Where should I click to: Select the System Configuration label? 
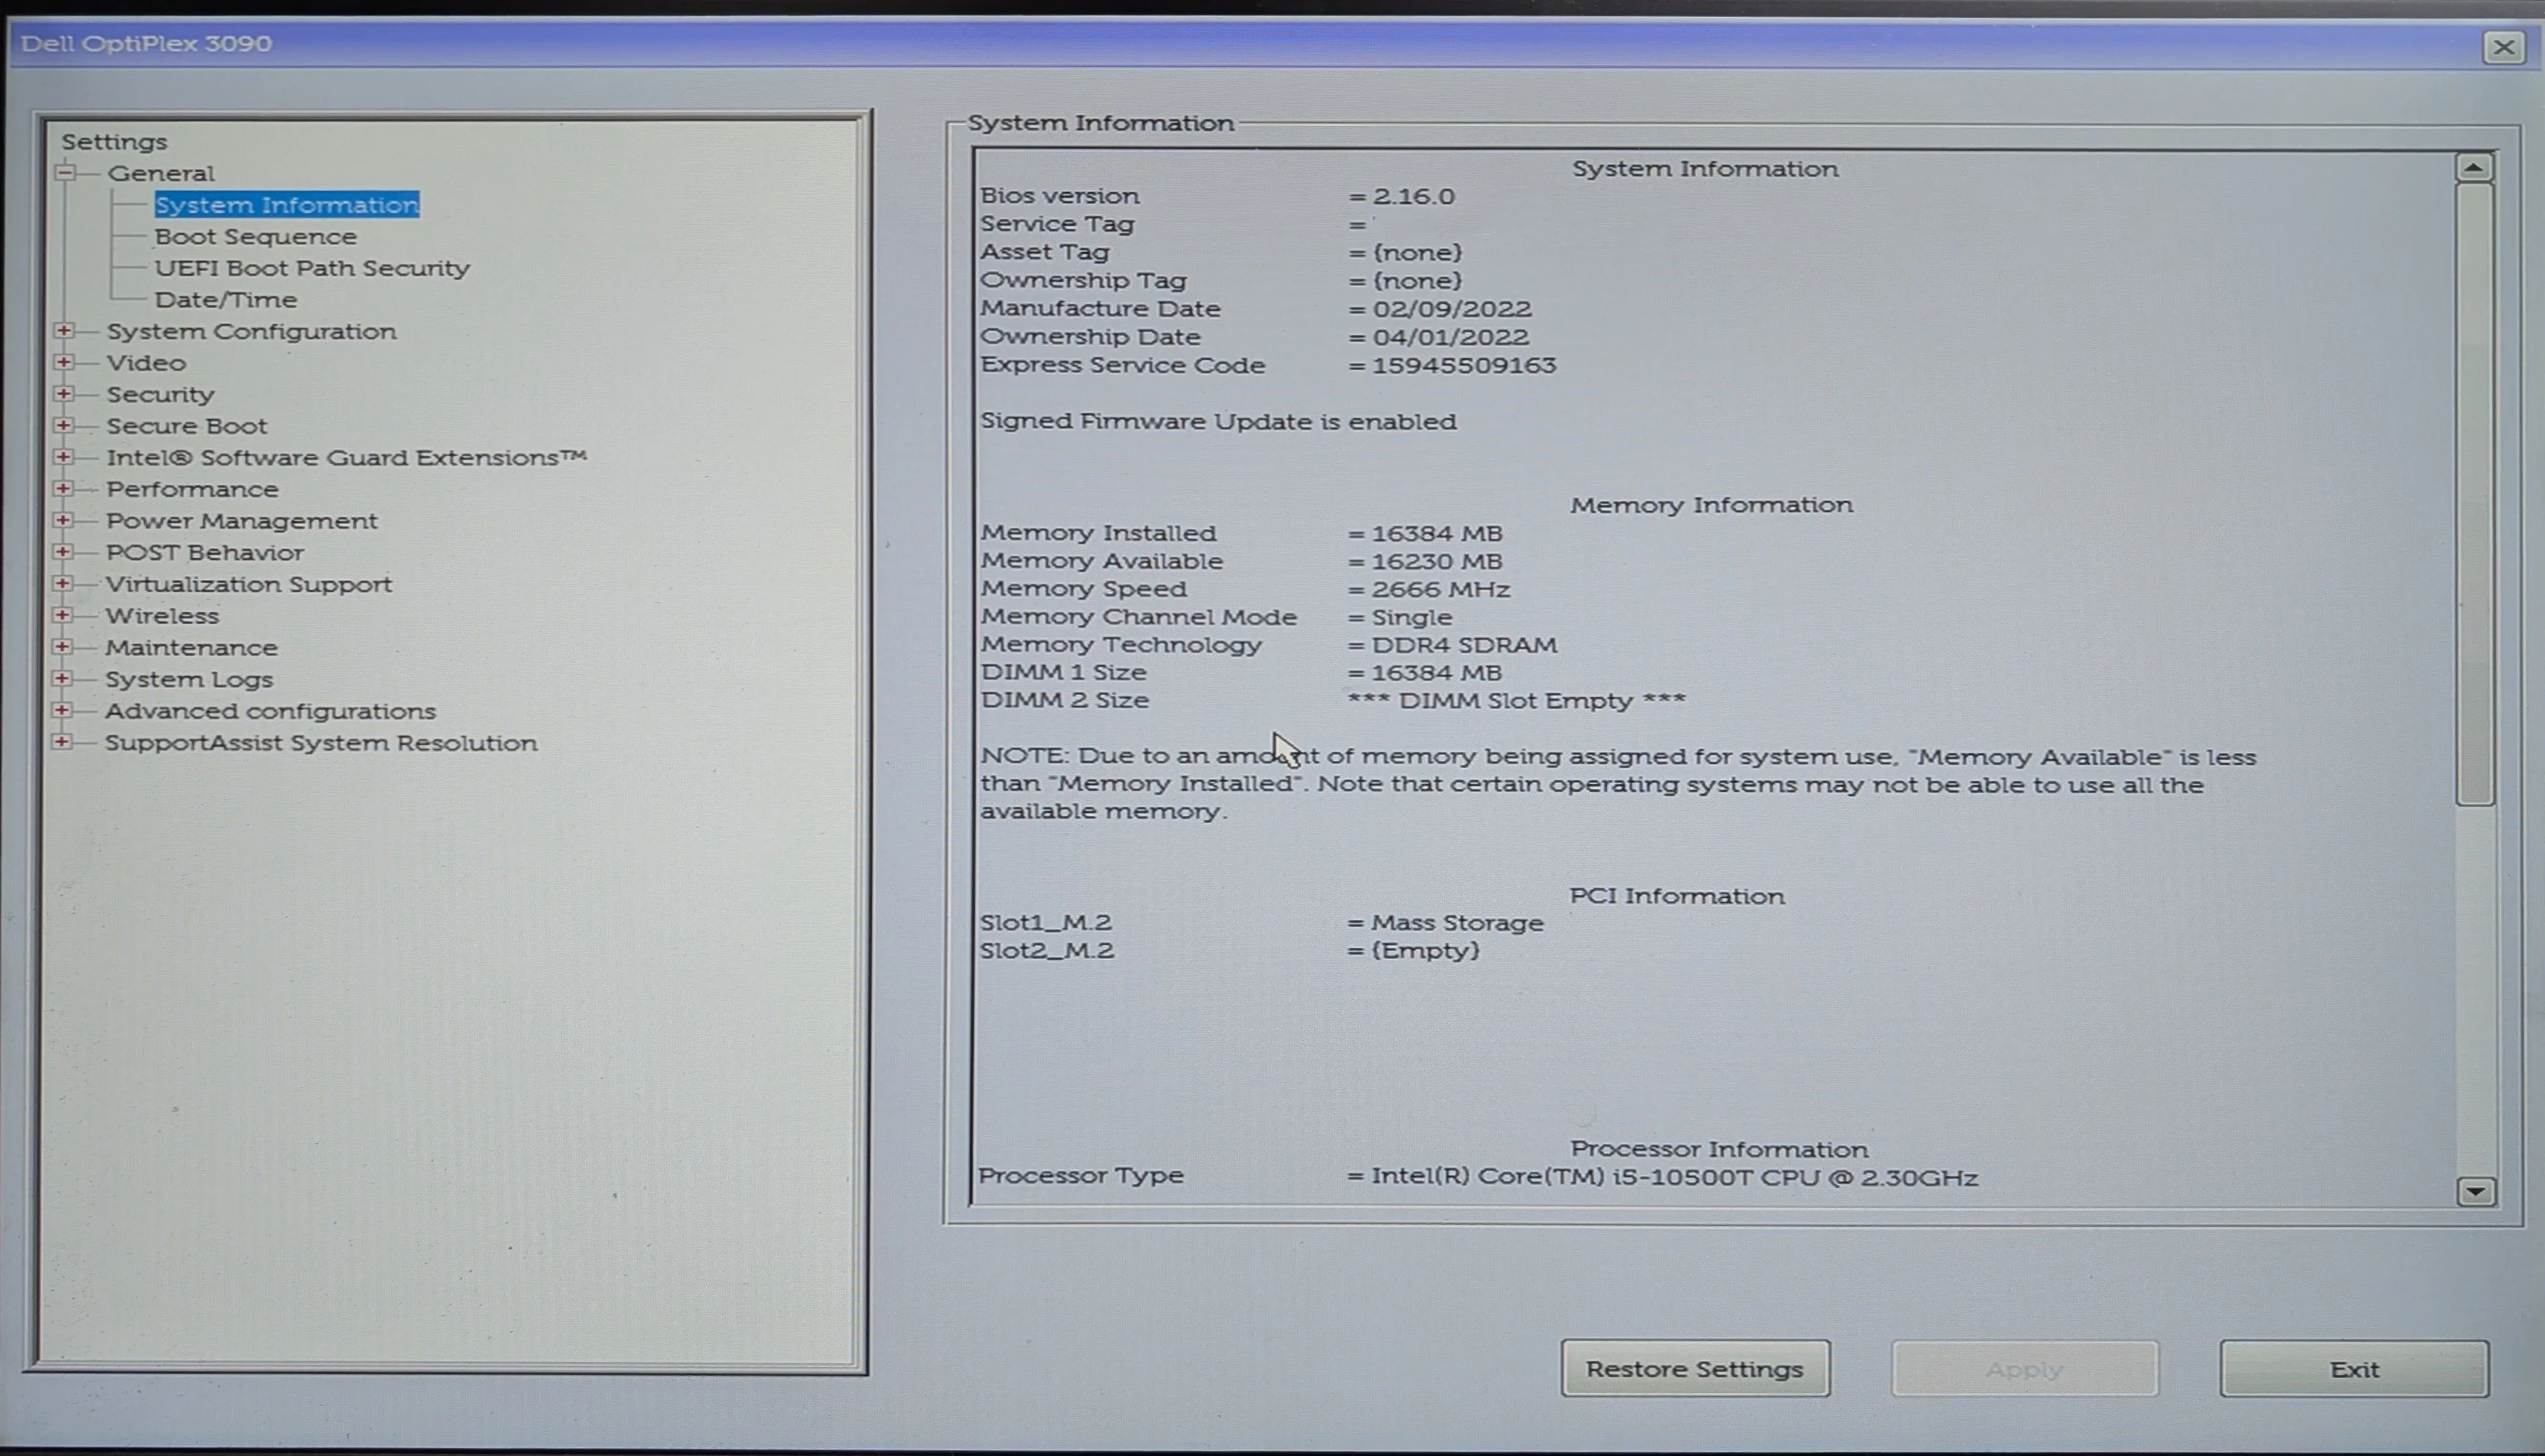[x=251, y=331]
